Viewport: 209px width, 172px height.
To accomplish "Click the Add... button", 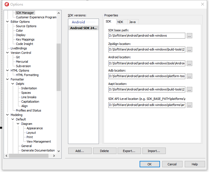I will pyautogui.click(x=80, y=151).
